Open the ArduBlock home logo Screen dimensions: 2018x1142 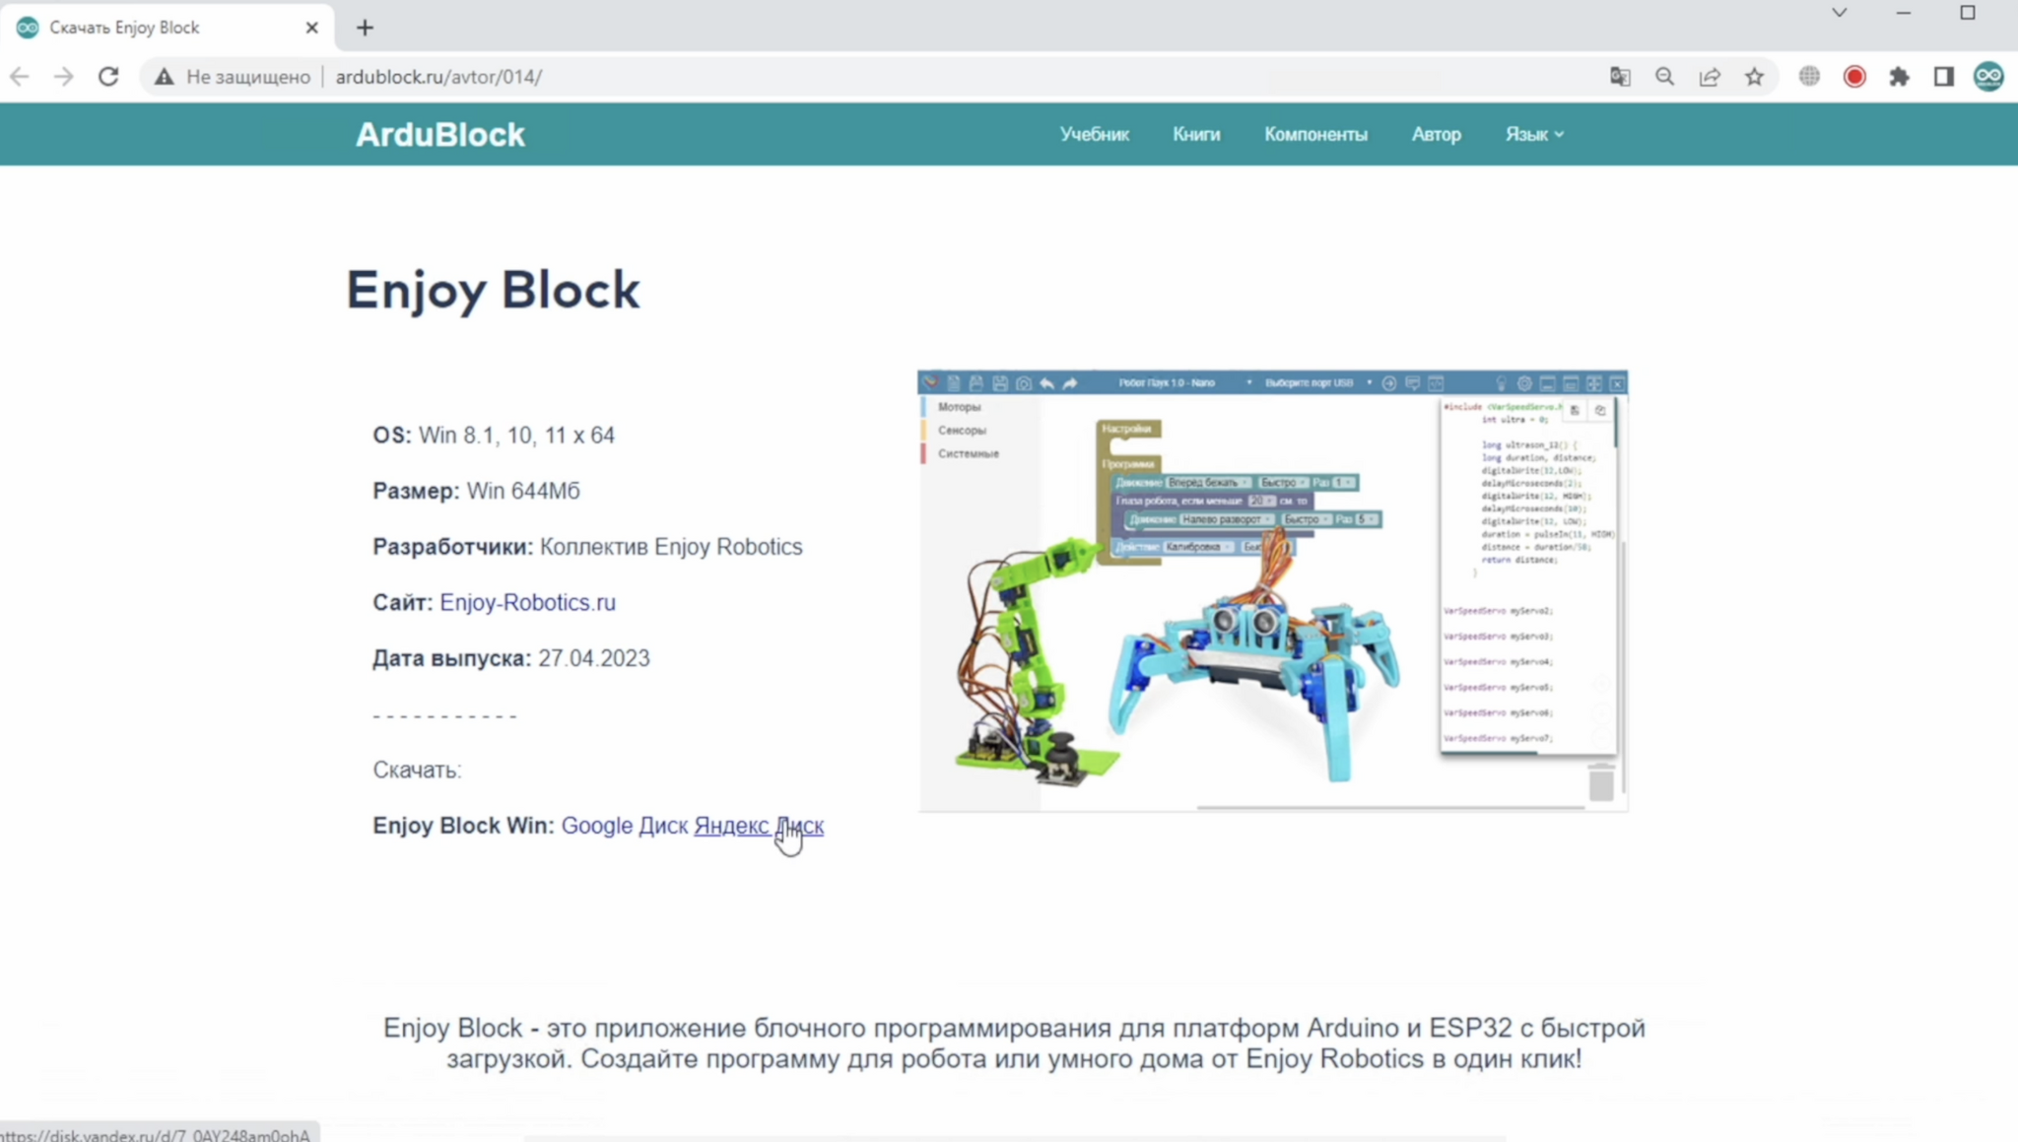point(440,134)
